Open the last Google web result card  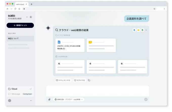pos(133,67)
